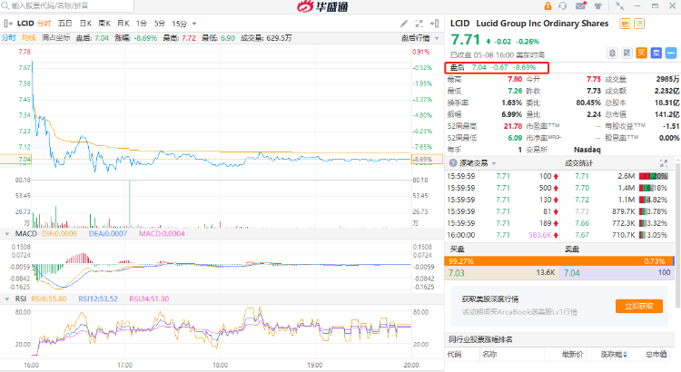This screenshot has width=681, height=372.
Task: Collapse the right quote panel icon
Action: [x=434, y=24]
